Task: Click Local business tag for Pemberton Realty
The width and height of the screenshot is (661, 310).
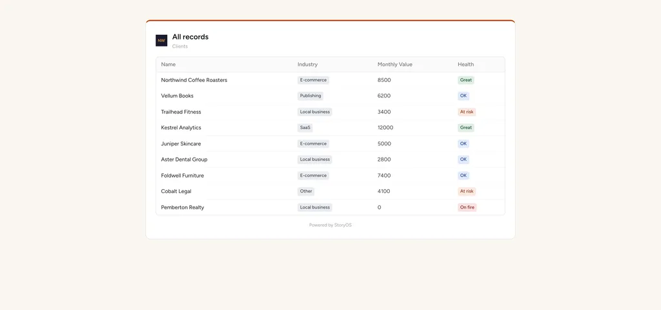Action: click(315, 207)
